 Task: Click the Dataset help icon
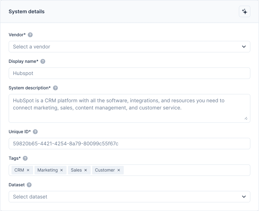pos(29,185)
